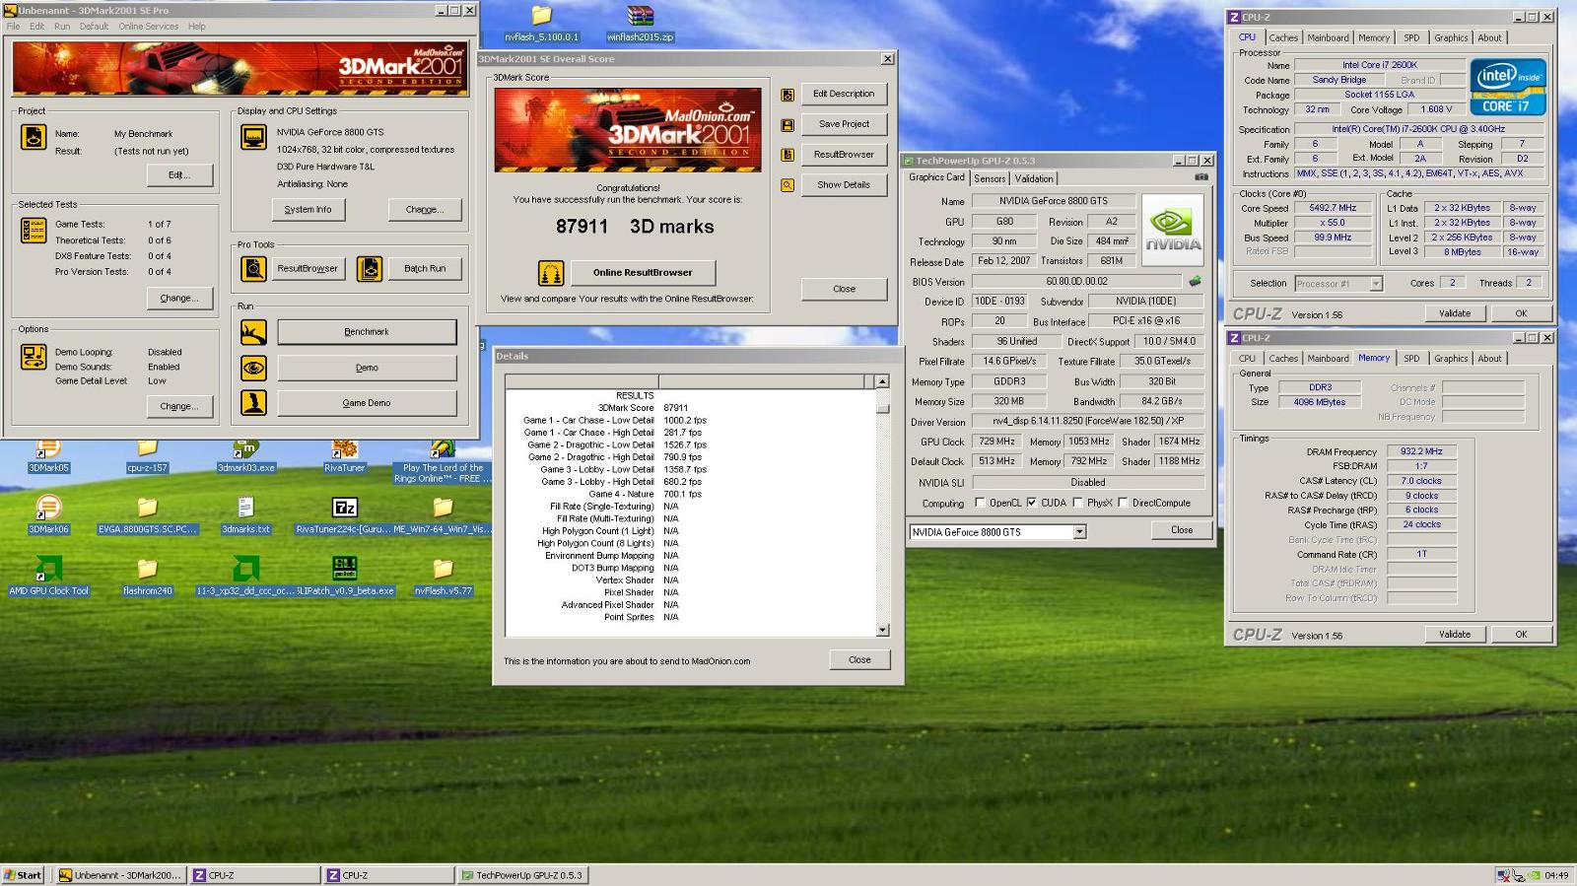The height and width of the screenshot is (886, 1577).
Task: Click the Details list scrollbar up arrow
Action: click(x=882, y=381)
